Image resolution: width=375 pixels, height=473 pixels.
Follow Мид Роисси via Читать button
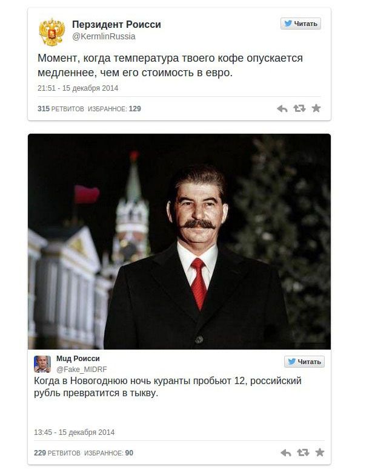[x=304, y=361]
